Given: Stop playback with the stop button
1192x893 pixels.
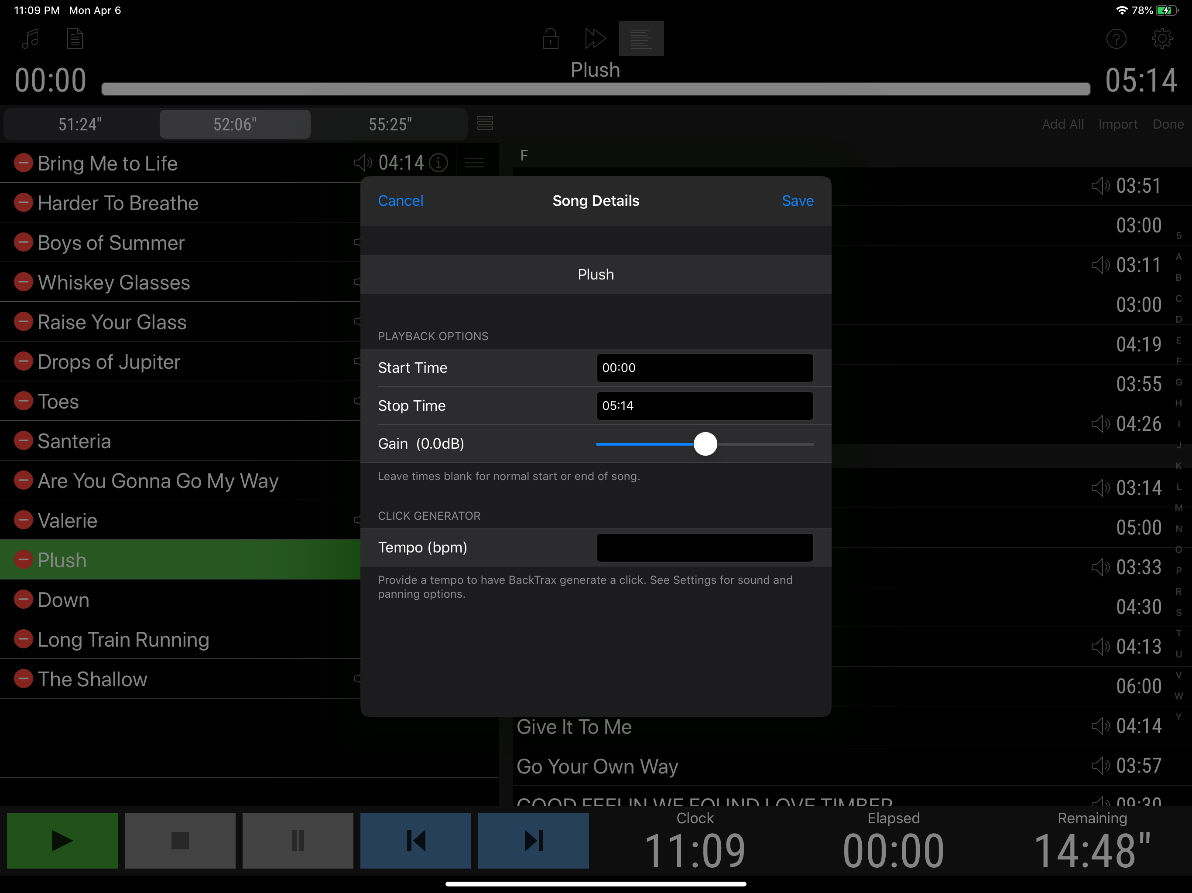Looking at the screenshot, I should click(180, 840).
